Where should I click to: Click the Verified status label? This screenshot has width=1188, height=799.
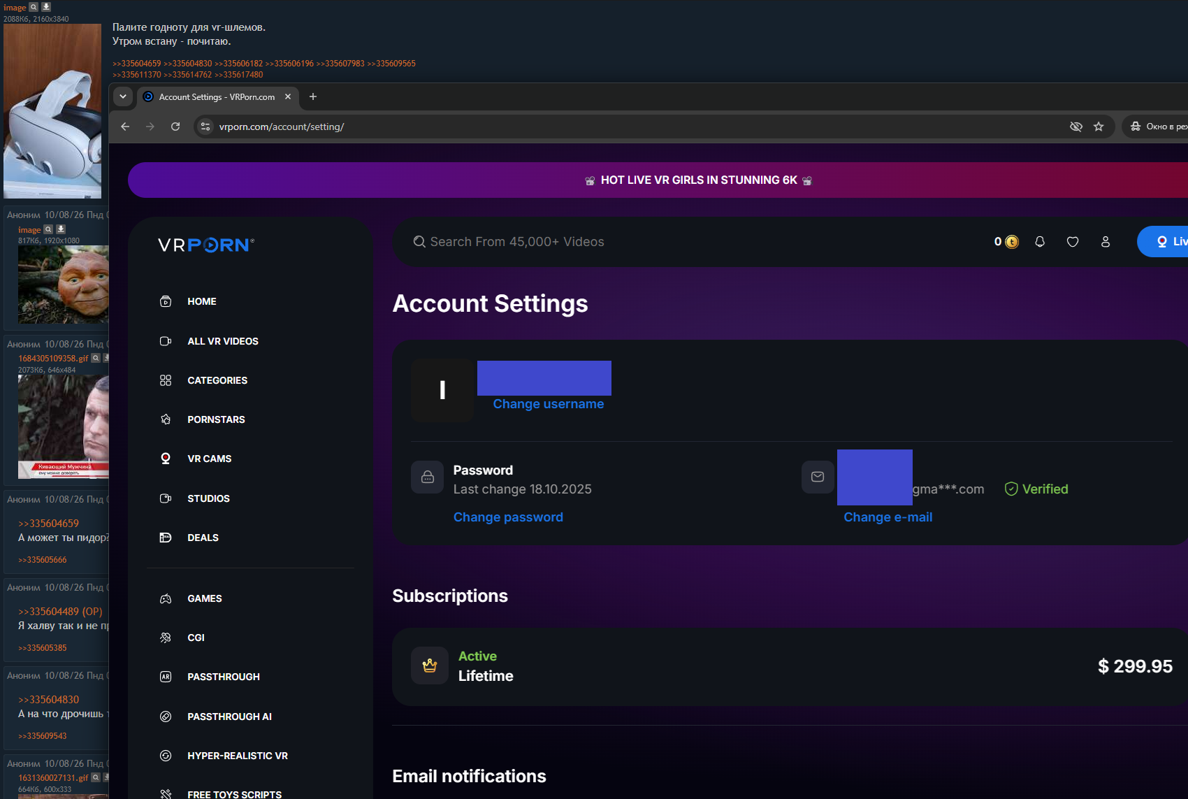(x=1036, y=489)
